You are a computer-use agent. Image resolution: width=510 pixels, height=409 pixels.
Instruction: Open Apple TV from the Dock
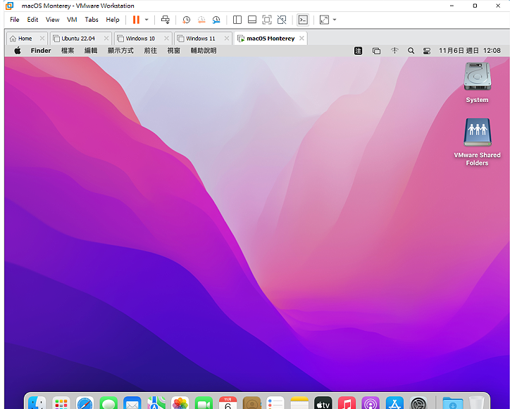323,403
